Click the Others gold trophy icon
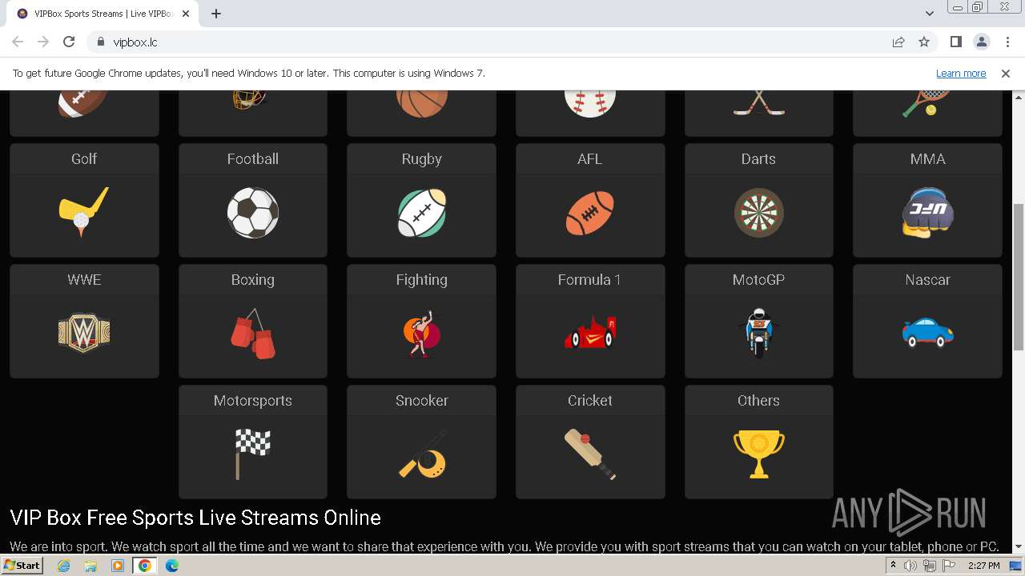The height and width of the screenshot is (576, 1025). [x=759, y=454]
